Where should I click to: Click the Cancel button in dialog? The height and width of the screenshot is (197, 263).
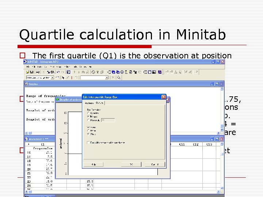pyautogui.click(x=155, y=164)
